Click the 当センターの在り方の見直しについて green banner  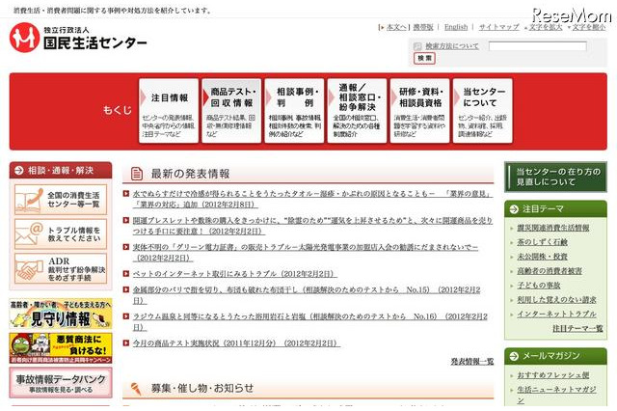click(555, 177)
